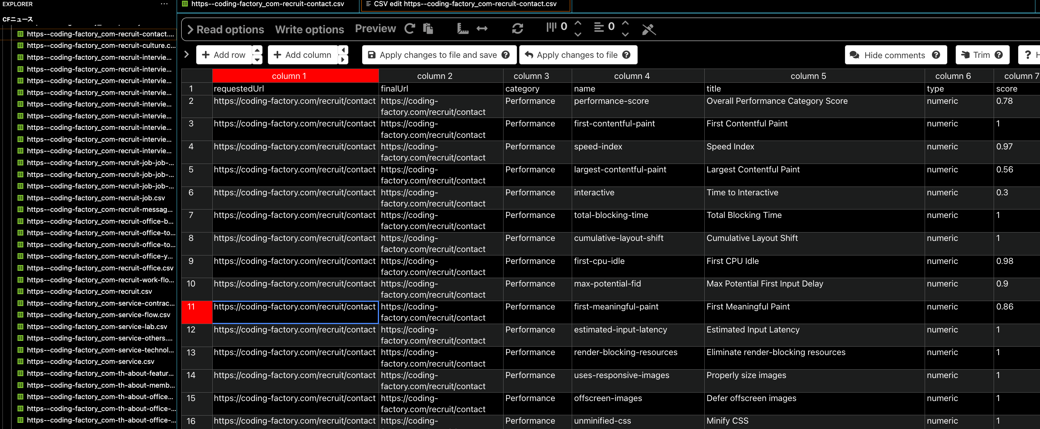Click the fixed rows lines icon
Viewport: 1040px width, 429px height.
tap(599, 27)
